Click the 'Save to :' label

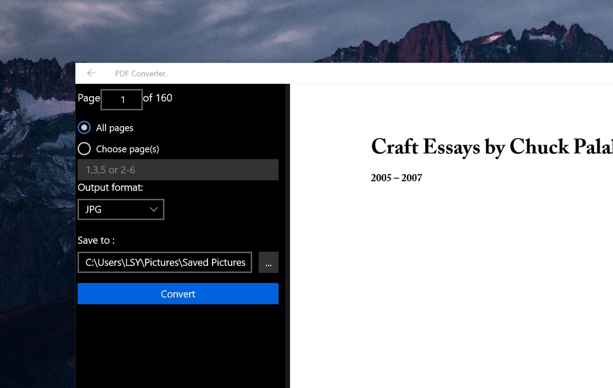(96, 240)
